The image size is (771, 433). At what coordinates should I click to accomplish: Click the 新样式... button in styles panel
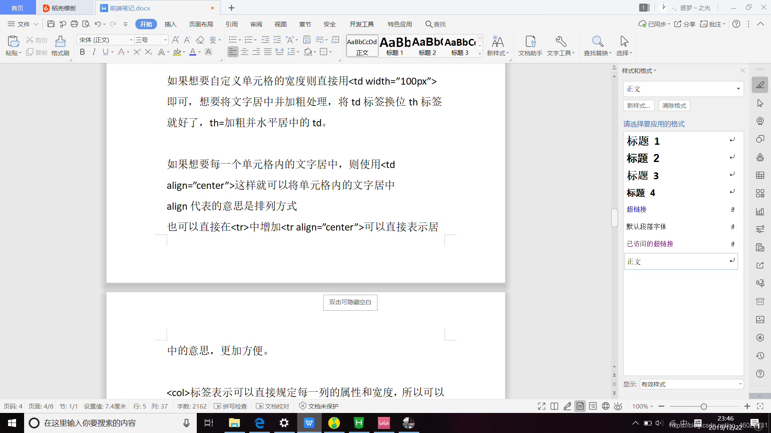638,105
